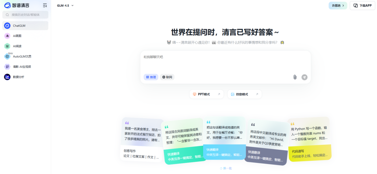Select the 美食博主 creative writing prompt card
377x174 pixels.
tap(142, 139)
